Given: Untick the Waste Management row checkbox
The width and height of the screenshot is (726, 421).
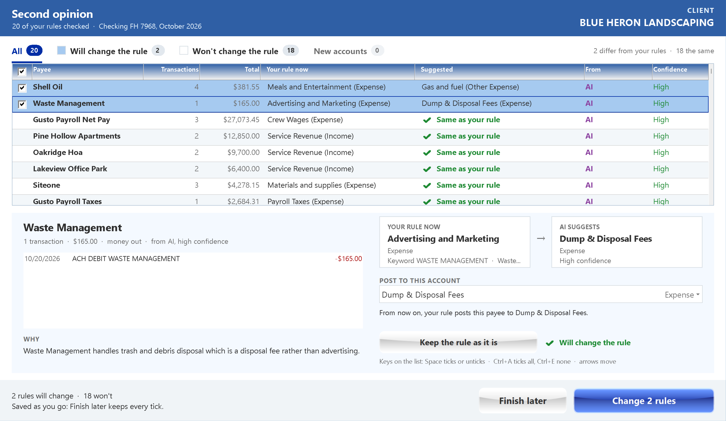Looking at the screenshot, I should (x=22, y=104).
